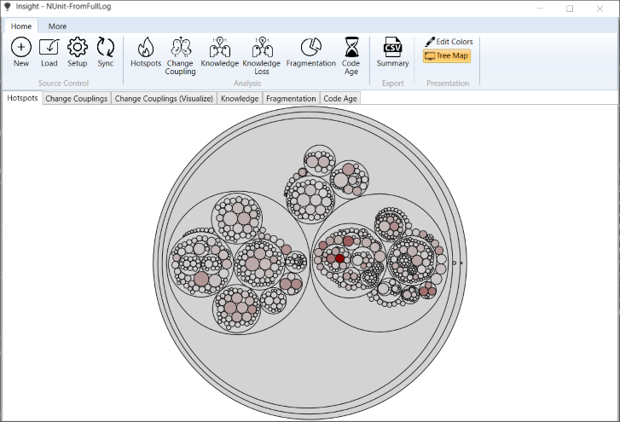Maximize the Insight window
The height and width of the screenshot is (422, 620).
[570, 9]
